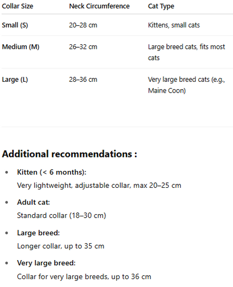Click the 26–32 cm neck measurement

click(x=83, y=47)
